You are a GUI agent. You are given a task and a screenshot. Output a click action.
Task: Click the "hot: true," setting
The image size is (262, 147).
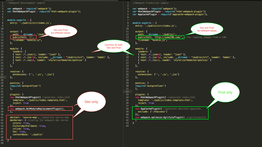(19, 132)
